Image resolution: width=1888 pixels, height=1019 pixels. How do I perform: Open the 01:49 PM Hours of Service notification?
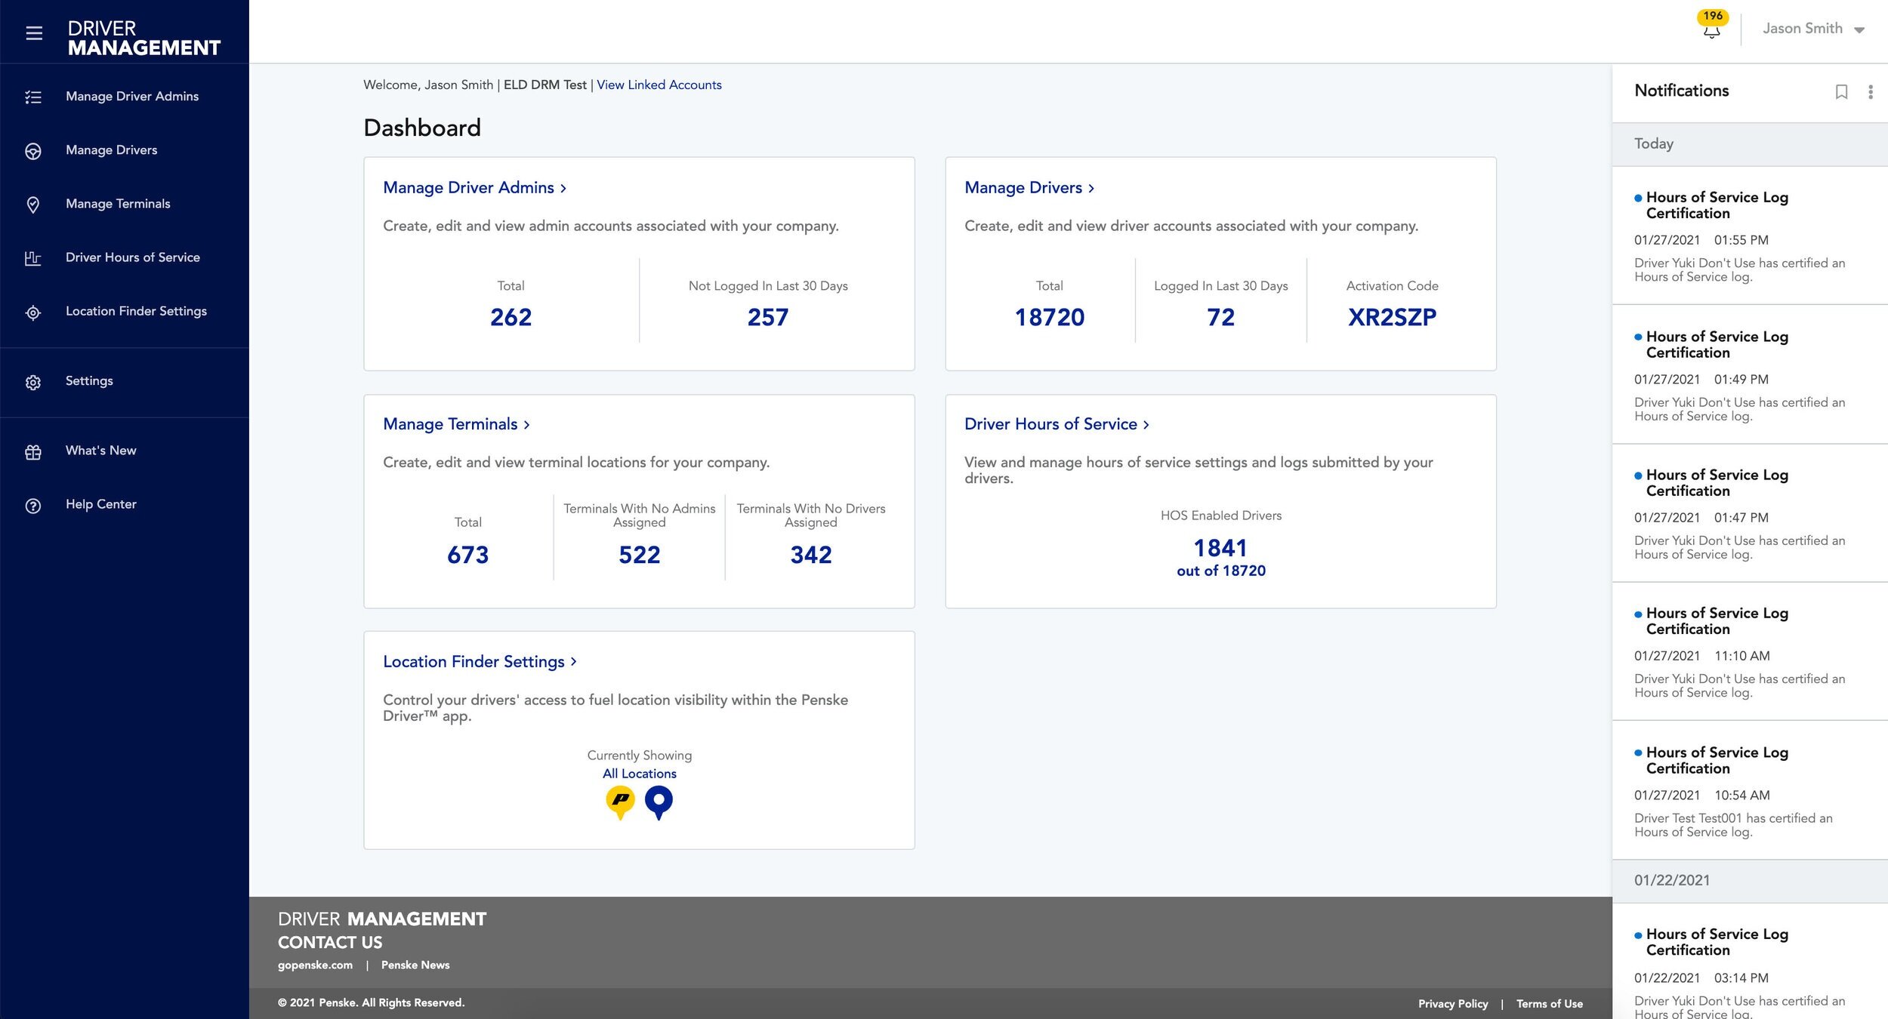tap(1750, 375)
